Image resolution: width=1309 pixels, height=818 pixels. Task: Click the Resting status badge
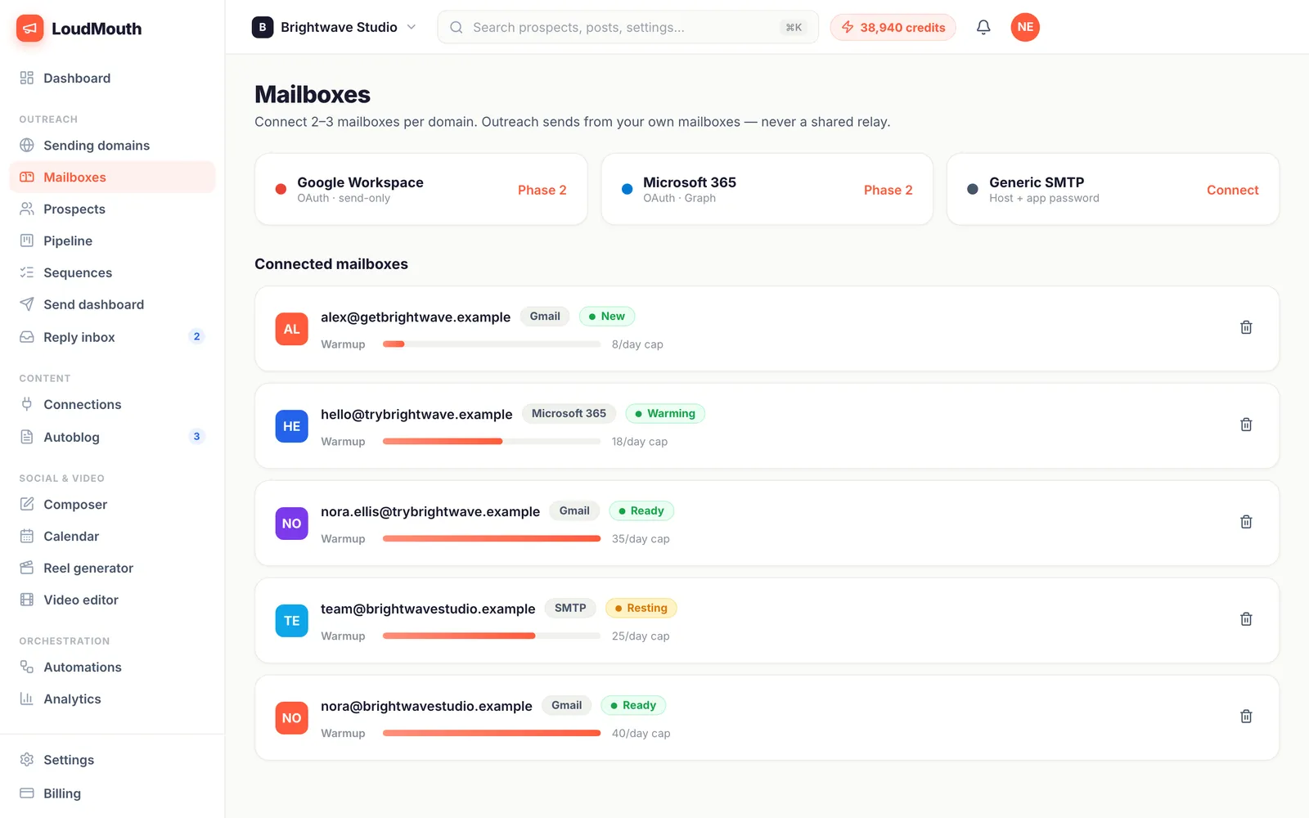click(x=641, y=609)
